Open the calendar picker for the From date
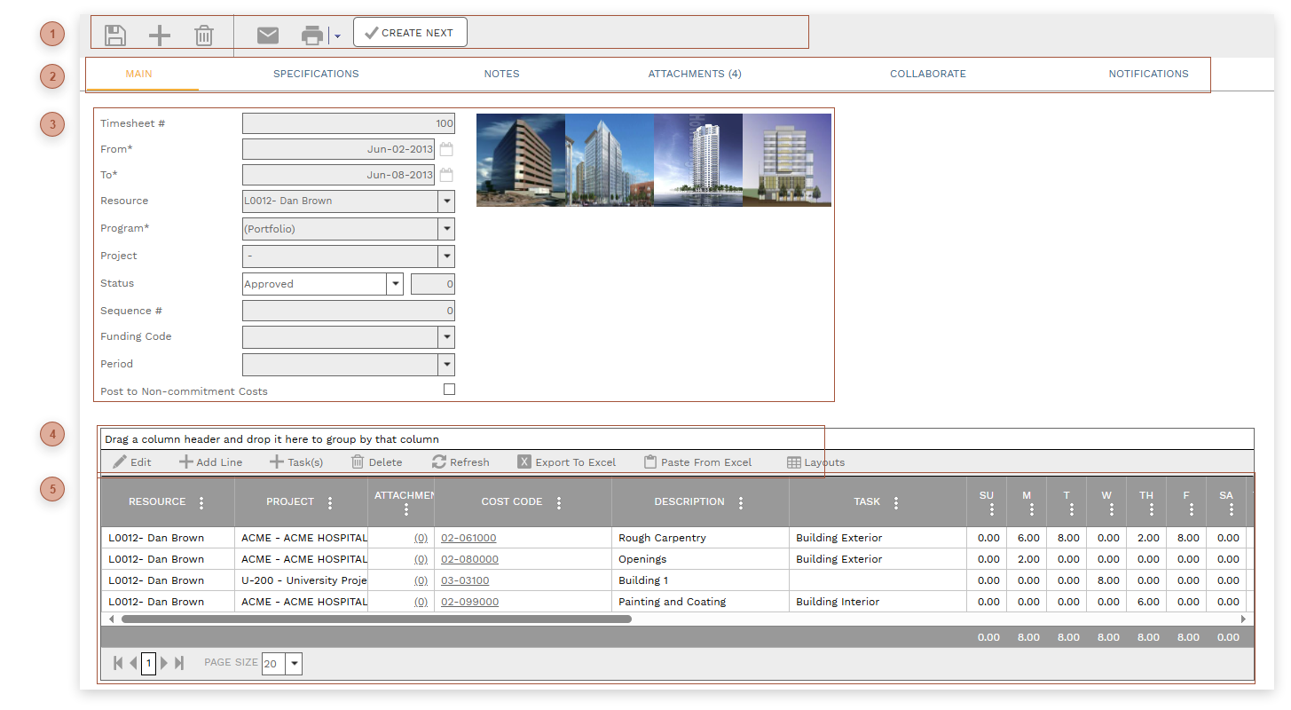 [x=446, y=148]
